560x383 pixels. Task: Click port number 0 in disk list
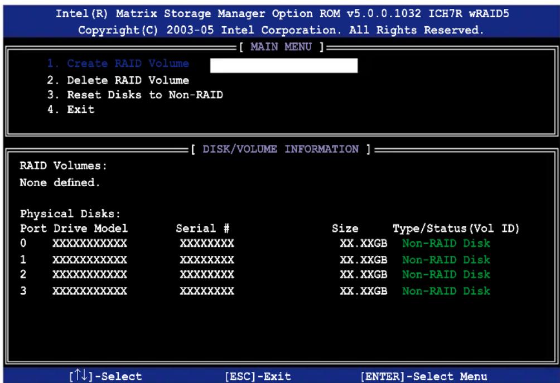(23, 243)
